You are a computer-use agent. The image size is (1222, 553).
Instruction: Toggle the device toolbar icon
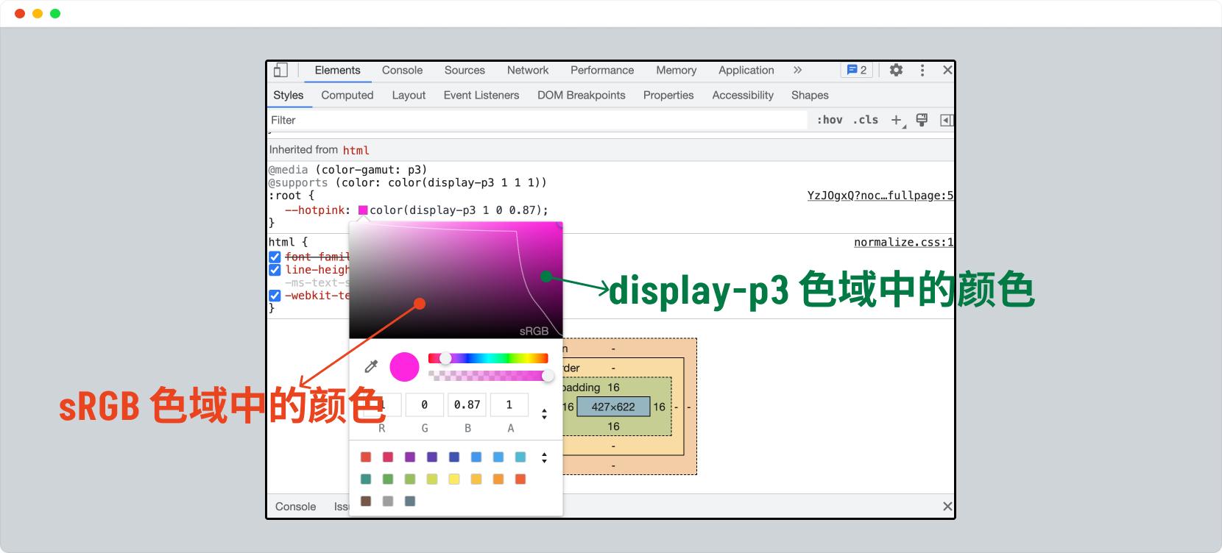coord(280,70)
